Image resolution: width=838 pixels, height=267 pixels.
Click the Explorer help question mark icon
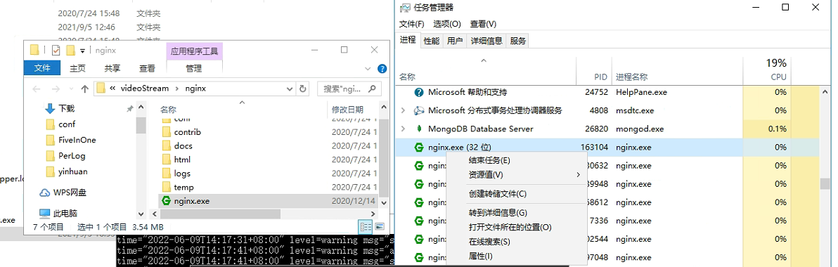tap(382, 68)
